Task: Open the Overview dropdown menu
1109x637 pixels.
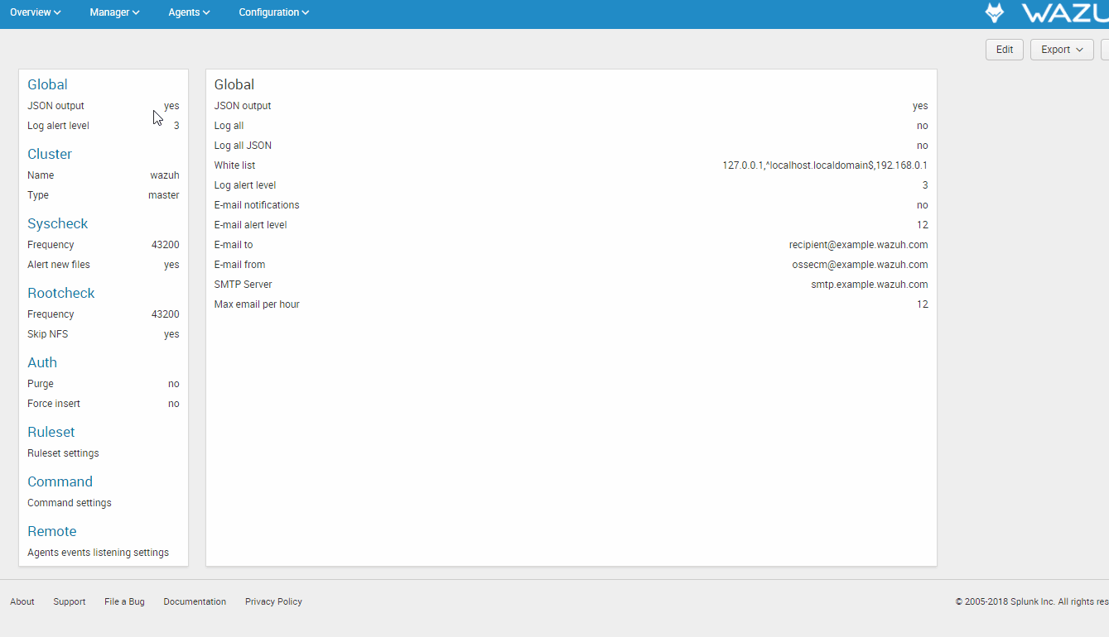Action: (36, 12)
